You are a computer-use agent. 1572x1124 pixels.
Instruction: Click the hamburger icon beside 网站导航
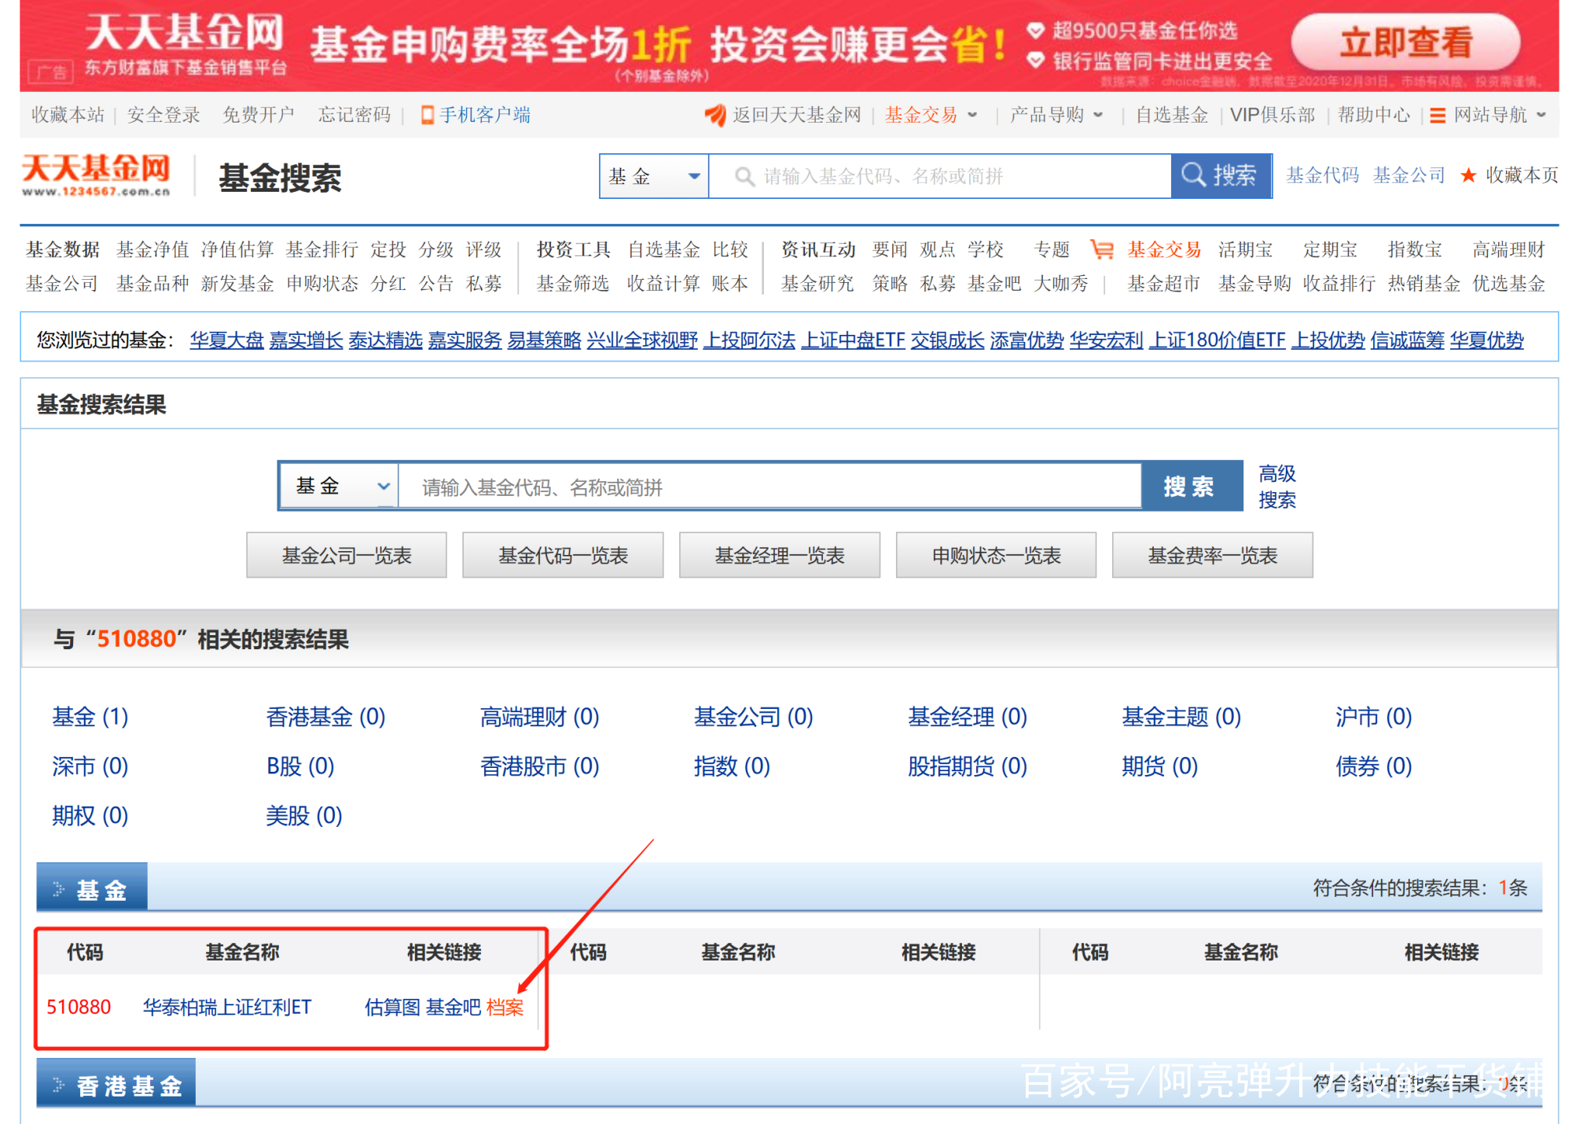point(1437,115)
